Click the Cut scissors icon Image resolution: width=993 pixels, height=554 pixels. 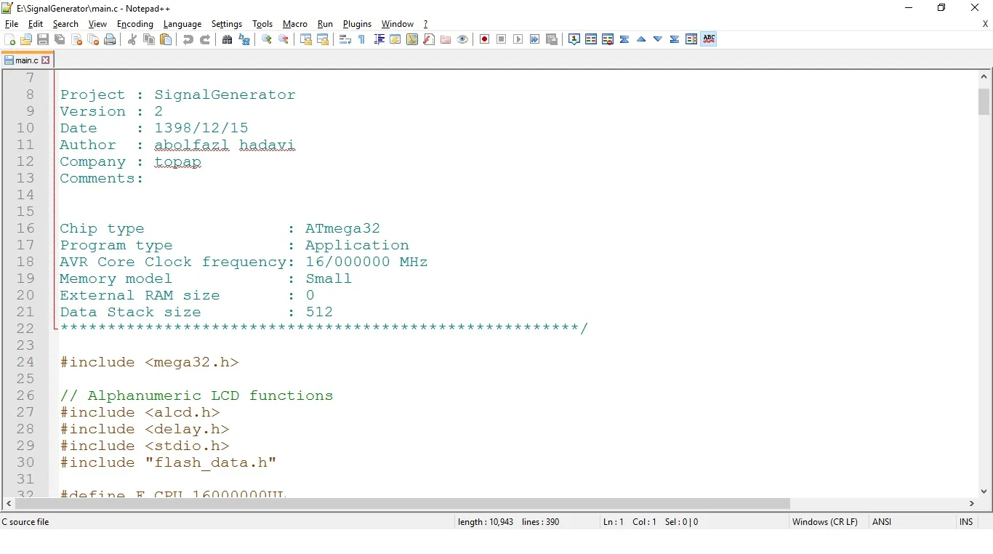(132, 39)
